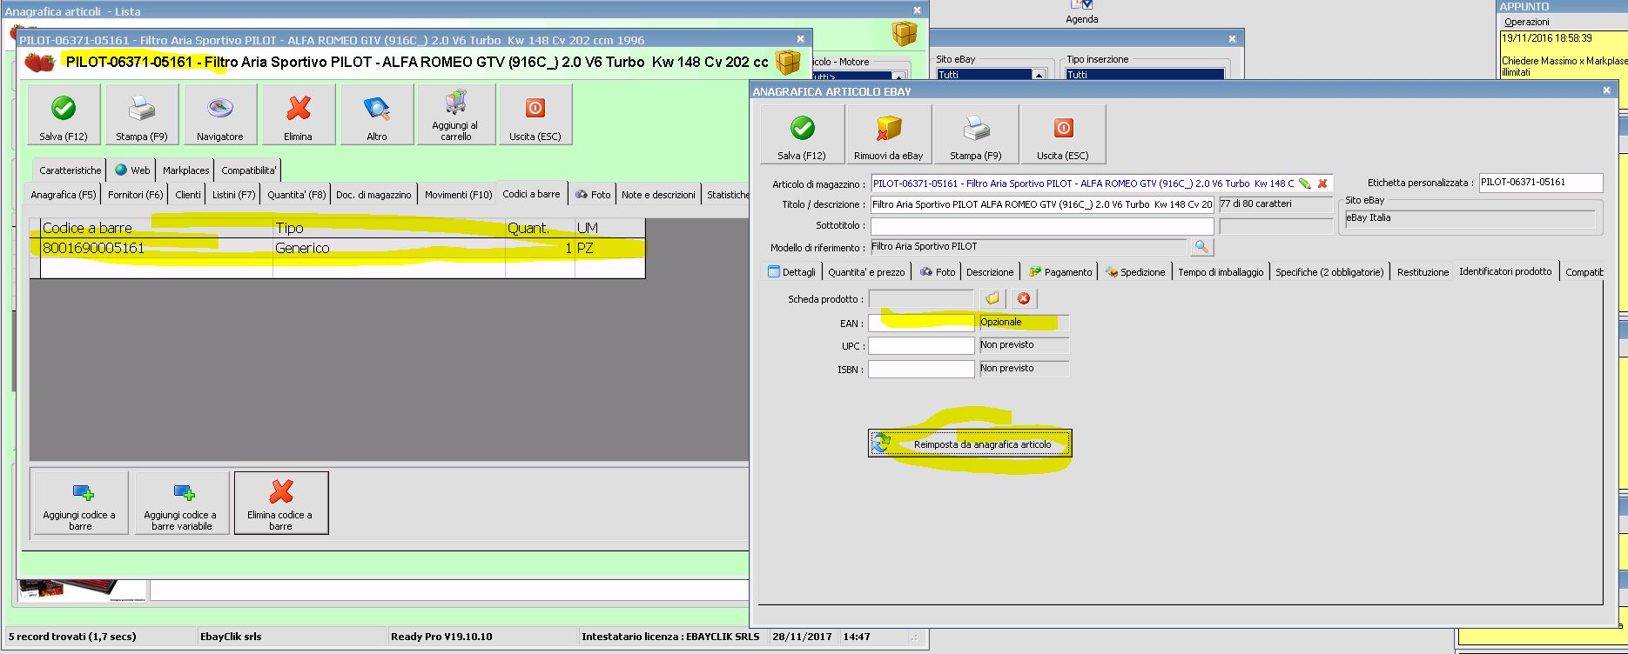Image resolution: width=1628 pixels, height=654 pixels.
Task: Close the Anagrafica Articolo eBay window
Action: pos(1606,90)
